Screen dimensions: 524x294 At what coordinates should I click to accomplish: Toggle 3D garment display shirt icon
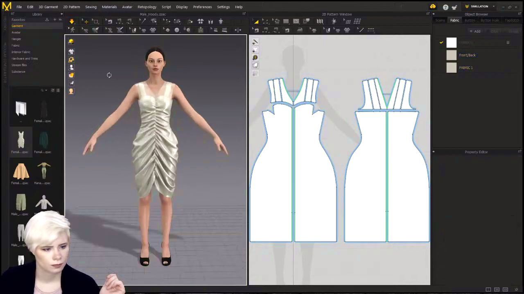coord(71,51)
